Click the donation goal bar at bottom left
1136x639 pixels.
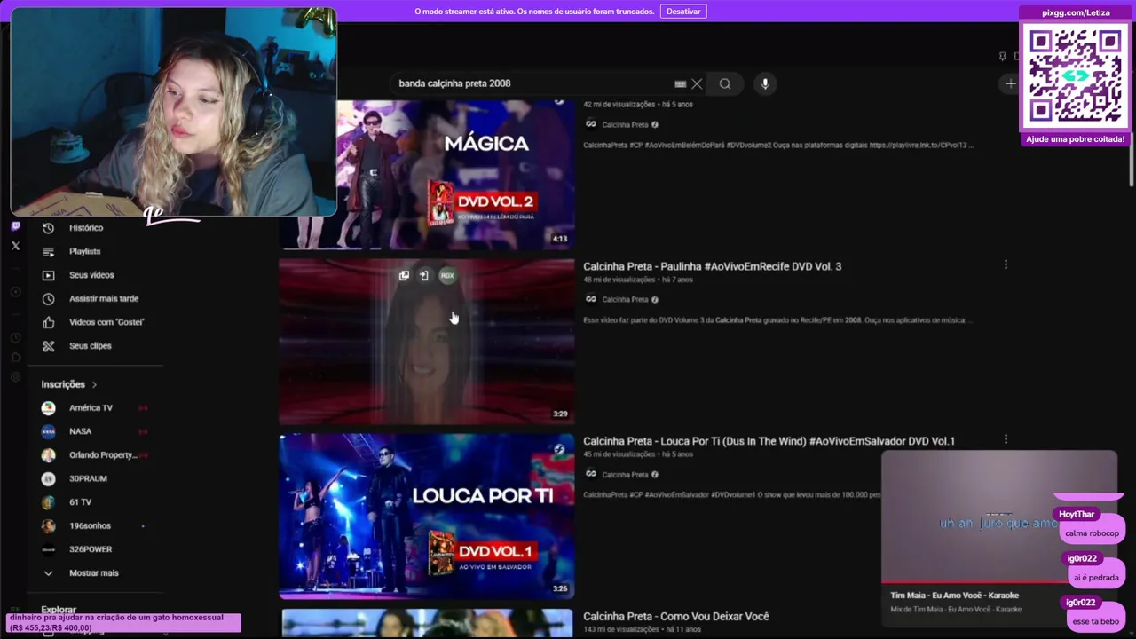click(x=123, y=623)
